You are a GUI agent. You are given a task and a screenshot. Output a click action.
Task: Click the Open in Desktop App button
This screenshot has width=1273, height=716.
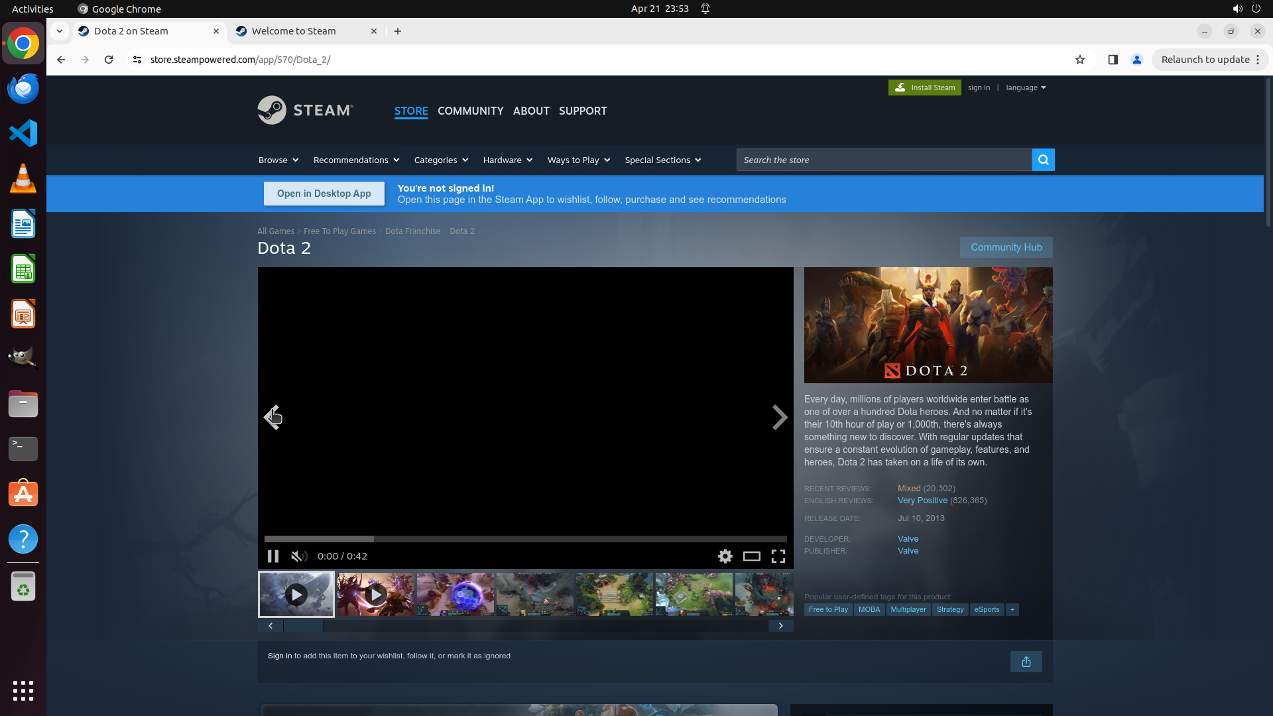click(324, 194)
